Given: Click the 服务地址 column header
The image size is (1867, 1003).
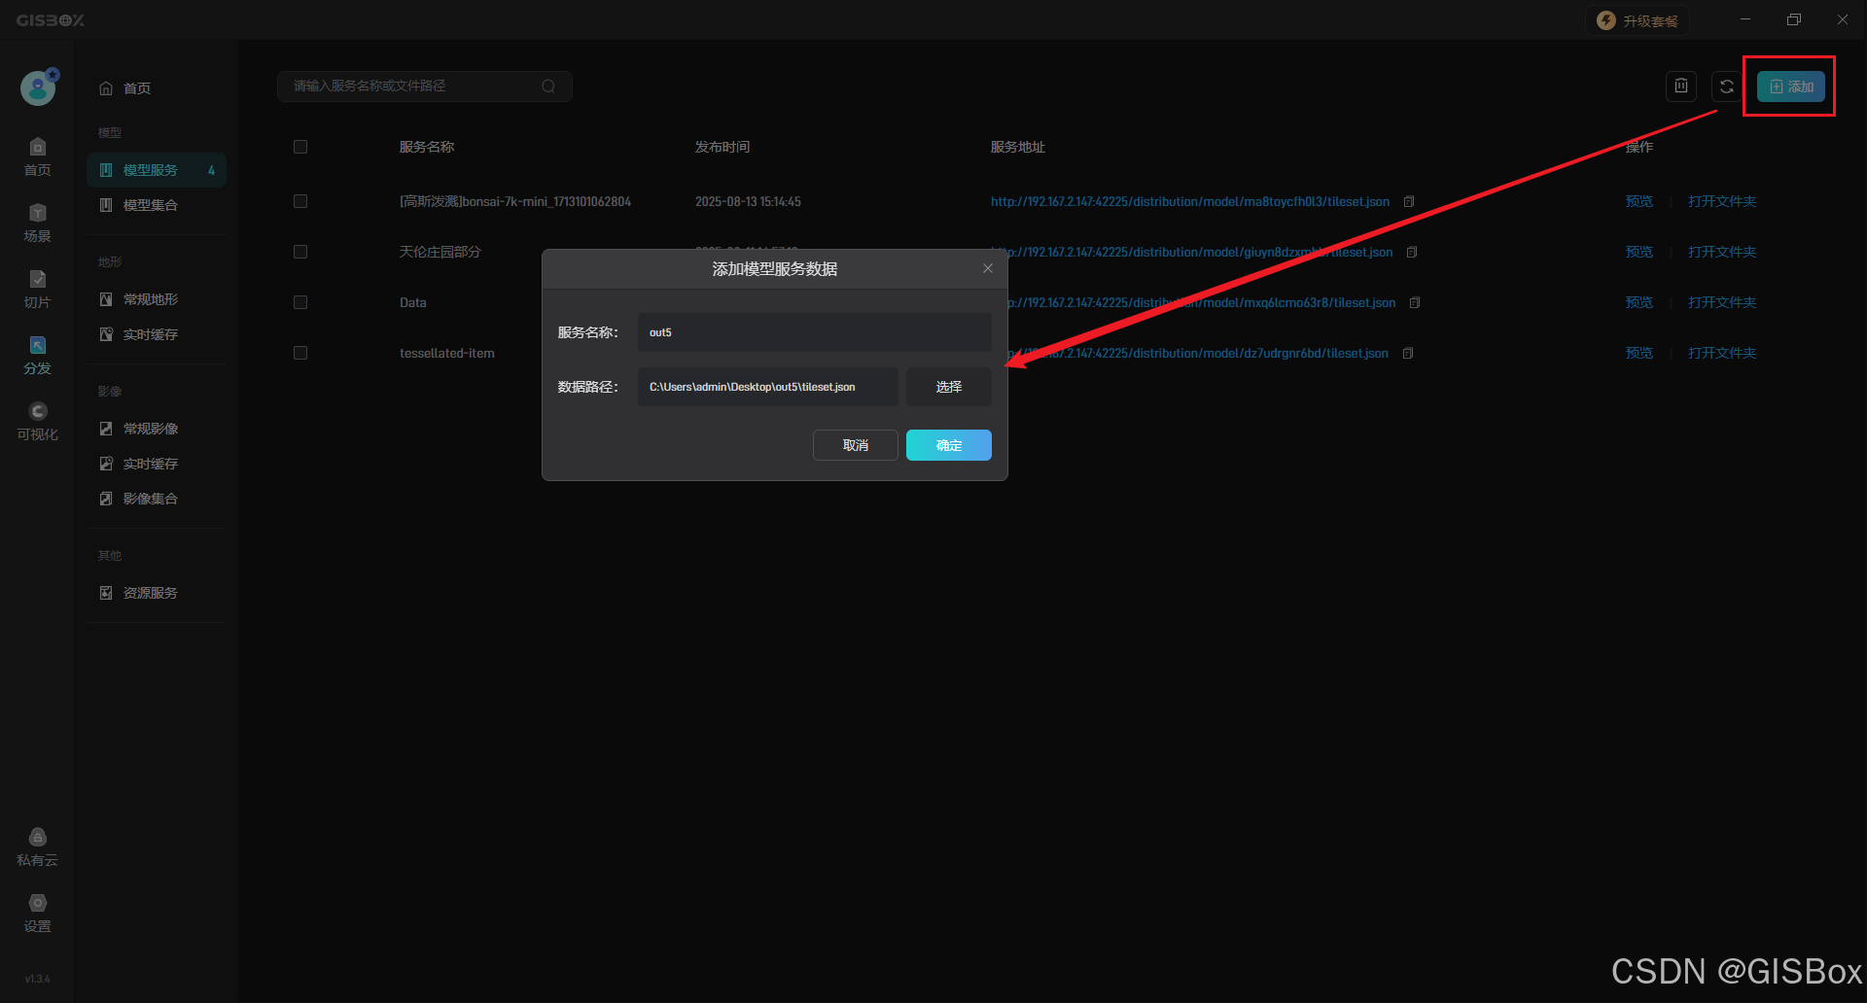Looking at the screenshot, I should 1018,147.
